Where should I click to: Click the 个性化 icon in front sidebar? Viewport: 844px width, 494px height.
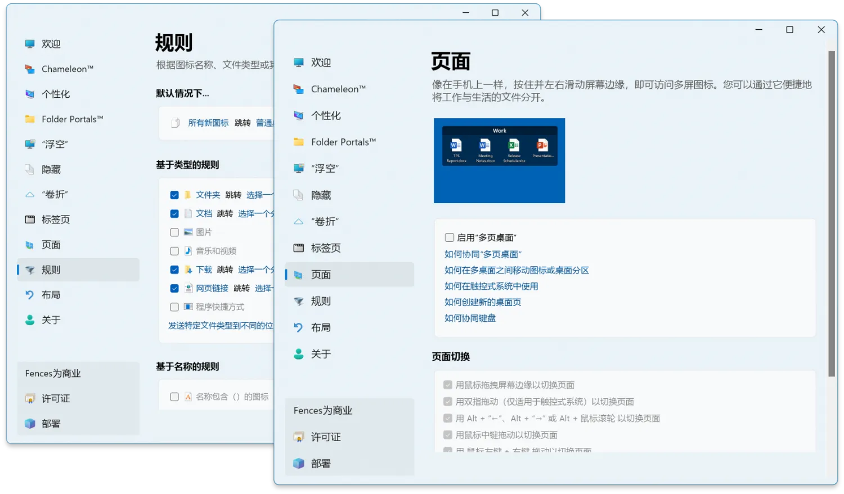298,115
